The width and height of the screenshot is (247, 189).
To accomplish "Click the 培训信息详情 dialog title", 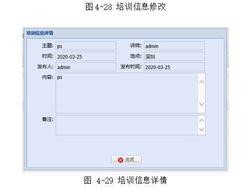I will click(40, 33).
